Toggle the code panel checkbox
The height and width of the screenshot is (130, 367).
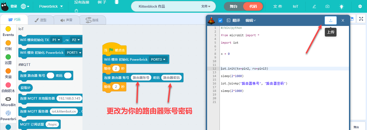tap(220, 20)
